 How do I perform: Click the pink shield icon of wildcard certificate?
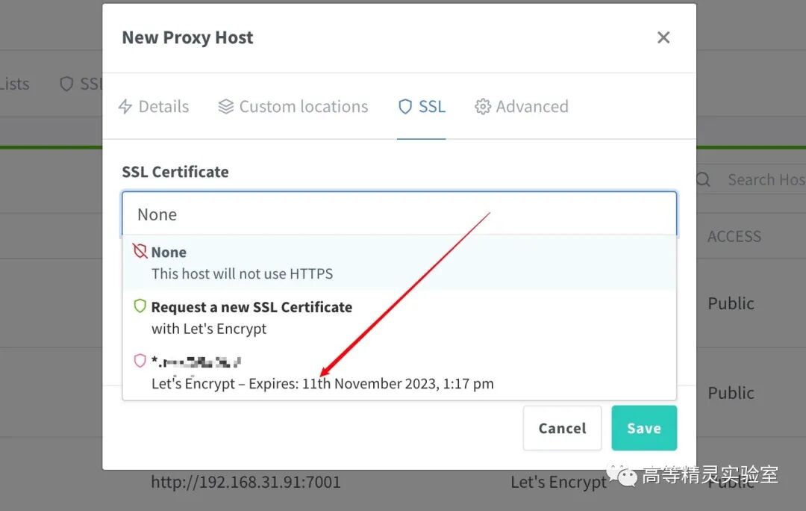pos(140,361)
